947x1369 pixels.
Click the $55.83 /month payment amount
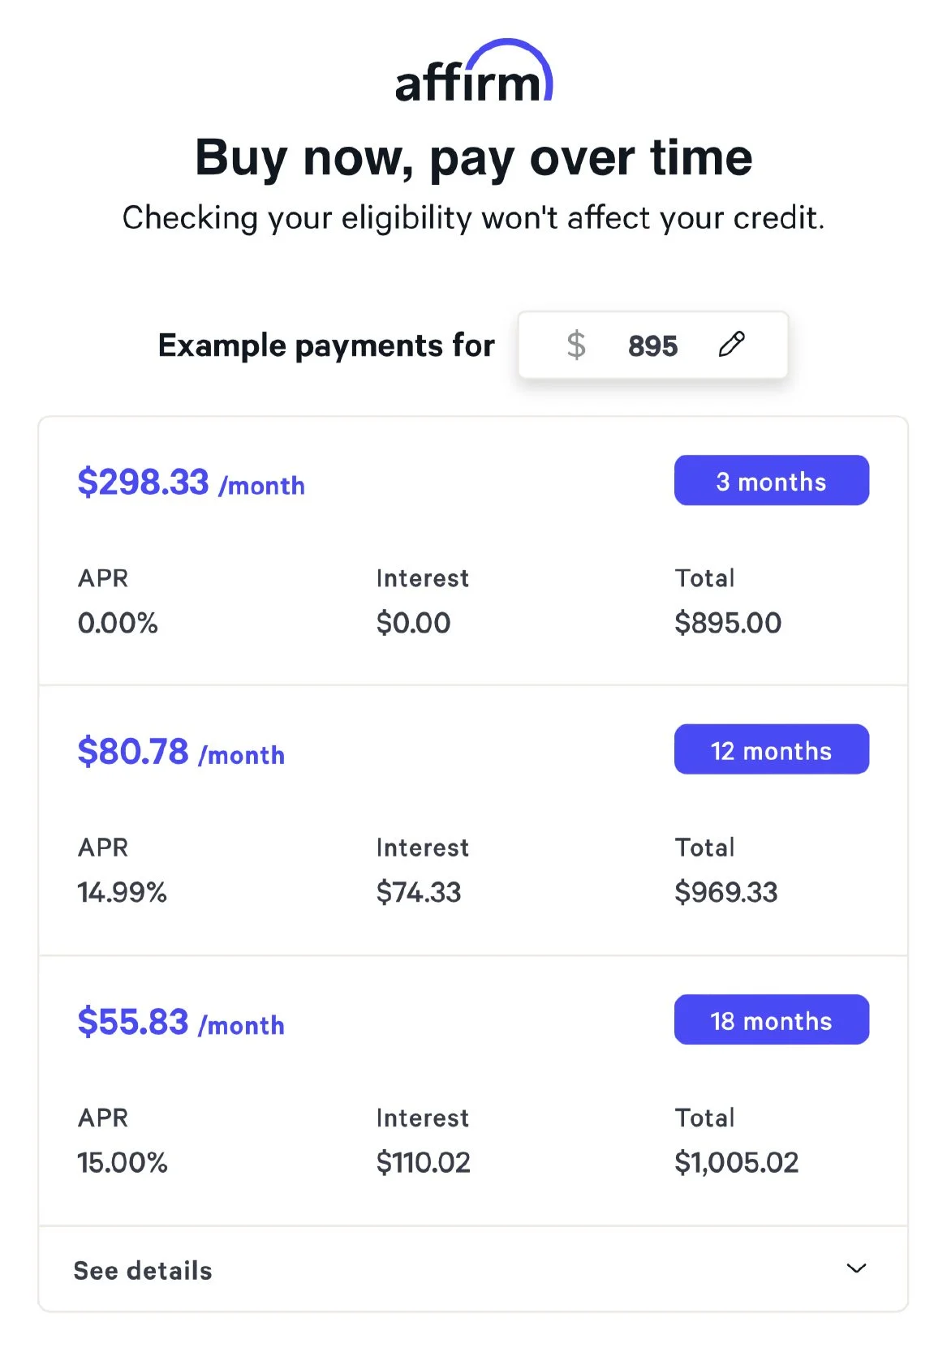click(x=181, y=1022)
